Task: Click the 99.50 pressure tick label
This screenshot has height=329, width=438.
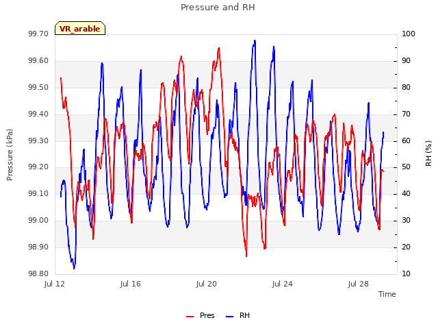Action: pos(38,87)
